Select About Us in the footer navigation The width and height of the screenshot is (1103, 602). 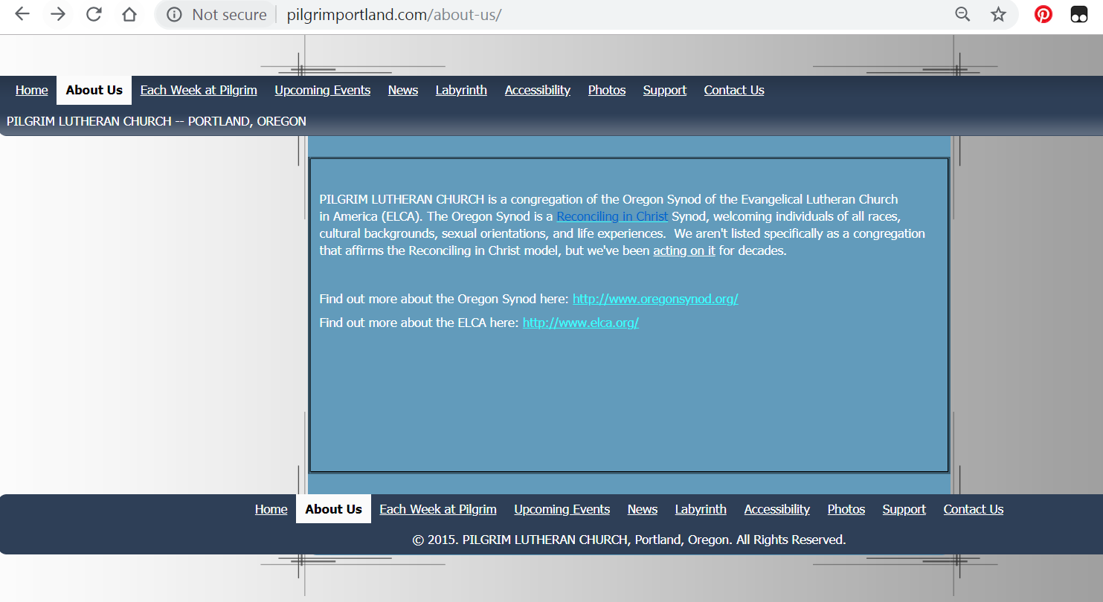pos(334,509)
